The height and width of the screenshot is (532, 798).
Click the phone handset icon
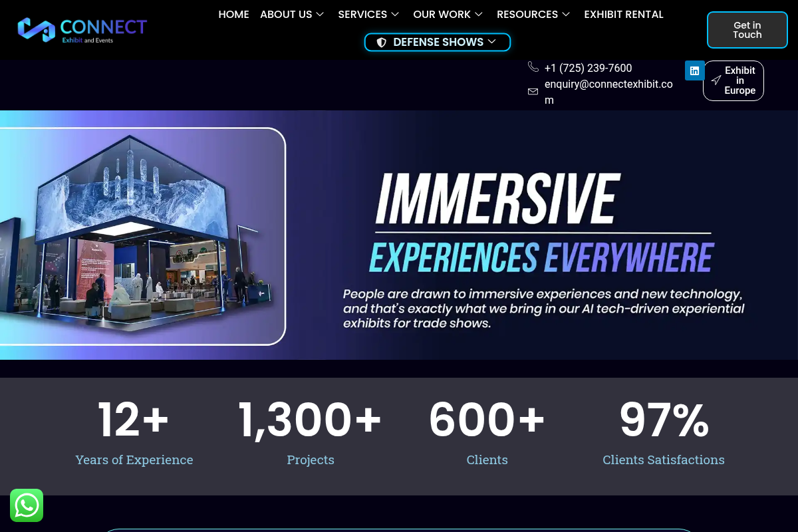tap(533, 66)
